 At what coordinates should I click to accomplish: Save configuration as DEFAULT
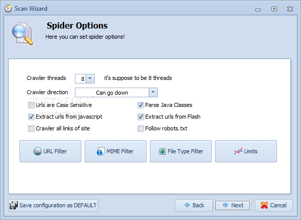pyautogui.click(x=53, y=205)
